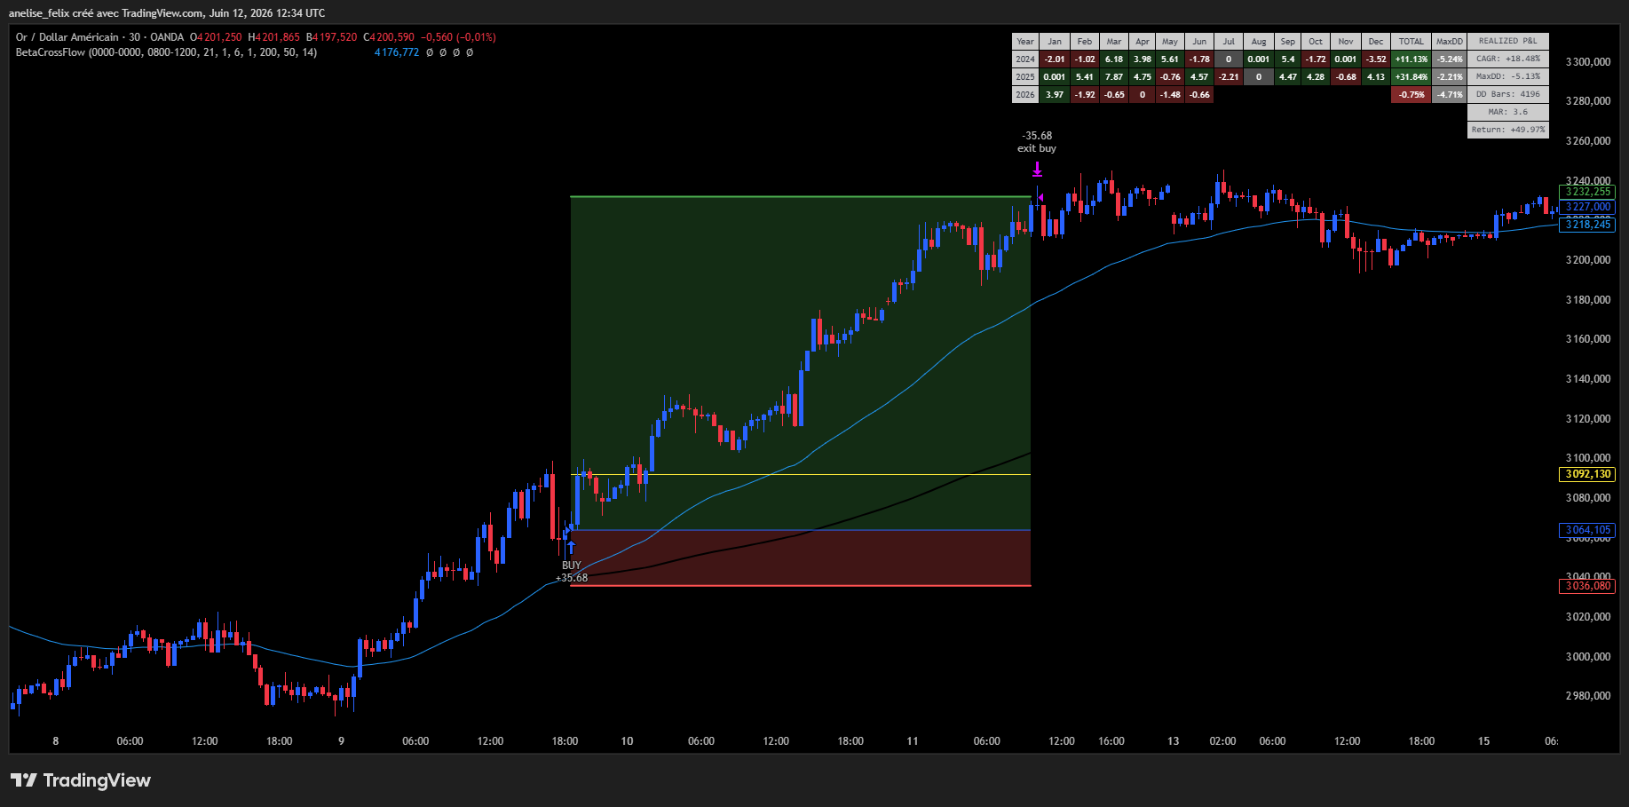1629x807 pixels.
Task: Click the blue price label 3227,000
Action: [1587, 207]
